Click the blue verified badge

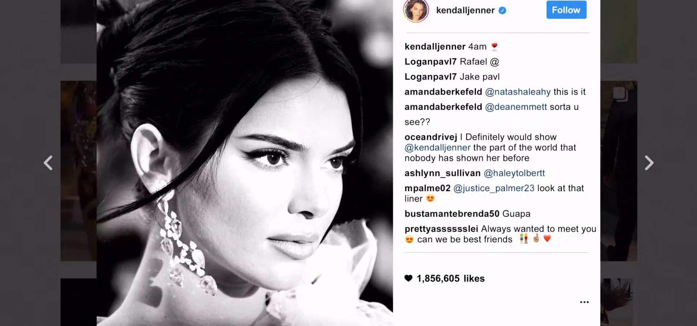coord(502,11)
